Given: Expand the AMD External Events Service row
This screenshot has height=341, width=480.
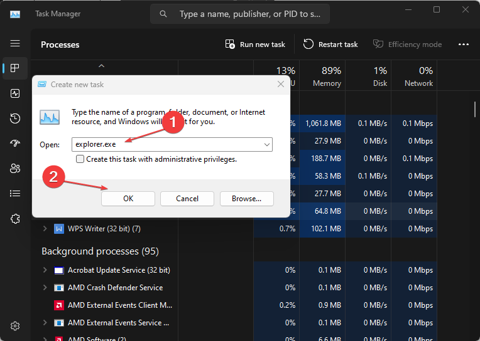Looking at the screenshot, I should coord(45,323).
